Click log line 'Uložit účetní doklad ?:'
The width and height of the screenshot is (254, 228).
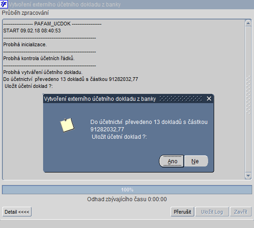point(29,86)
